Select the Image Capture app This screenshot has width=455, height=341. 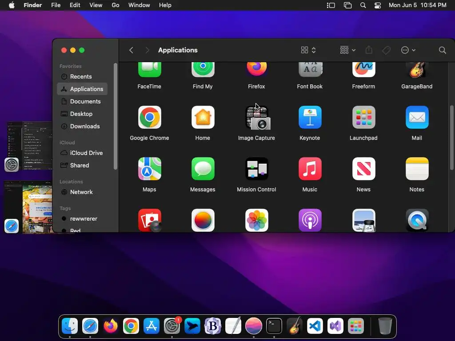point(258,118)
